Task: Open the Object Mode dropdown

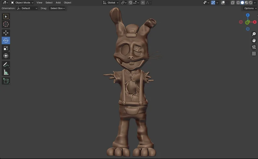Action: coord(22,3)
